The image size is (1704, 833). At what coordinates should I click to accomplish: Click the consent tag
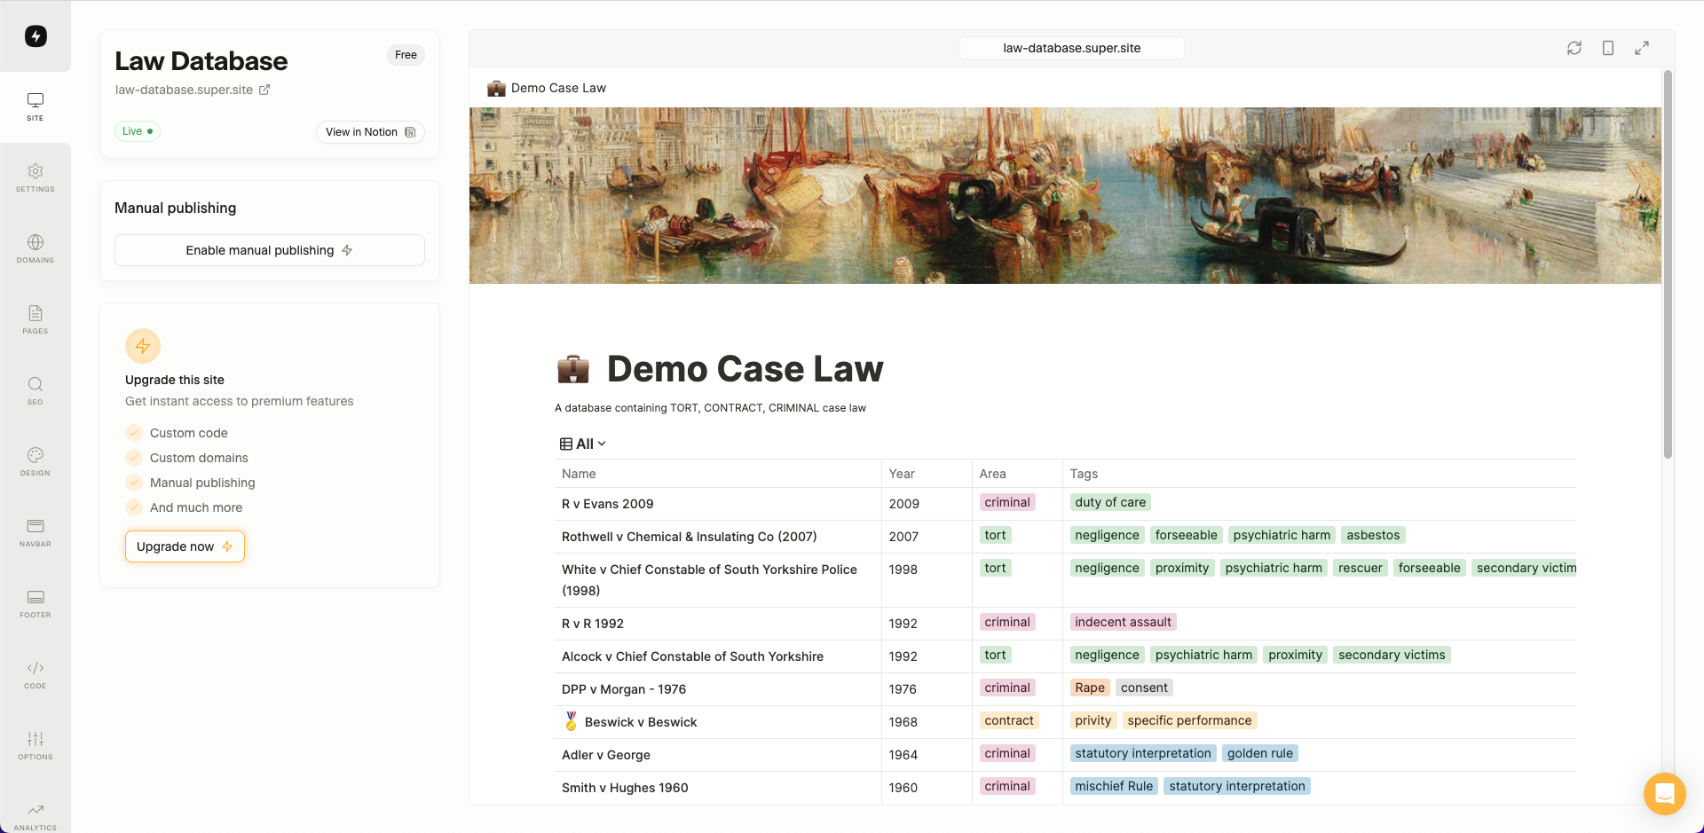coord(1144,688)
